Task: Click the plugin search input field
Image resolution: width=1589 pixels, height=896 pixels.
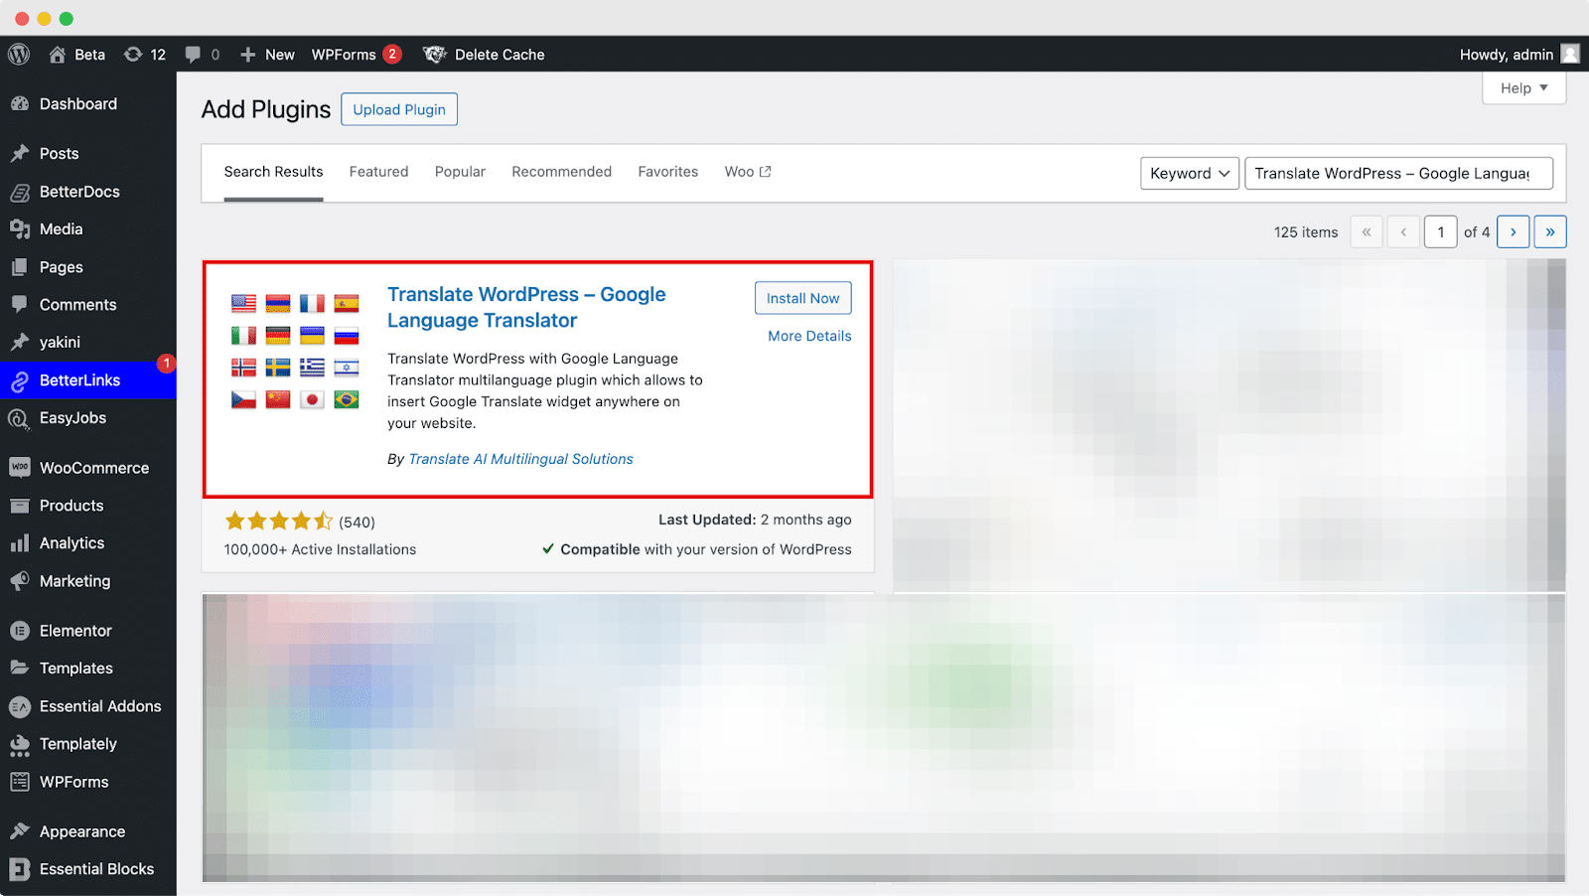Action: (1398, 173)
